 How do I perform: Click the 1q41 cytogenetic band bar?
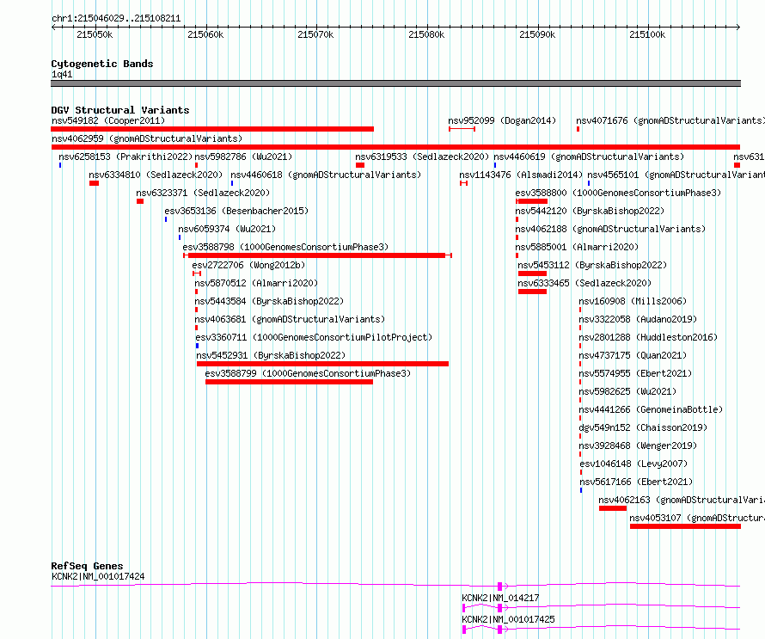[x=395, y=83]
